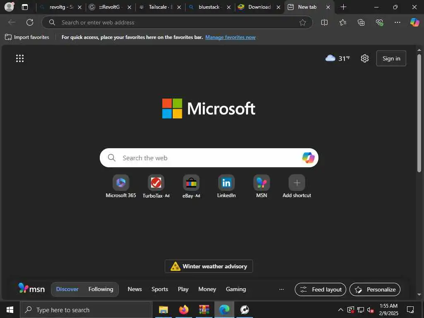Add a new shortcut tile

296,187
